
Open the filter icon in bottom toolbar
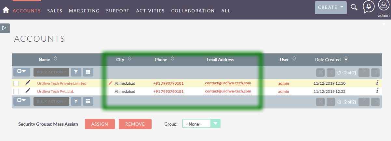76,101
